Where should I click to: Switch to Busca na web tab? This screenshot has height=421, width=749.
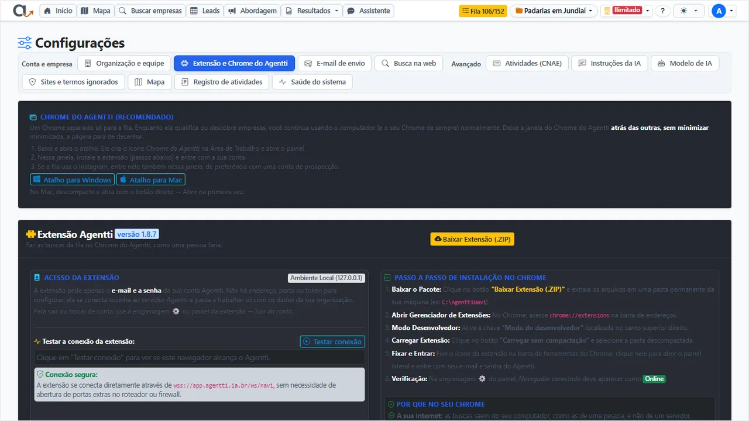coord(408,64)
